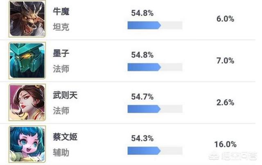The image size is (262, 165).
Task: Click the 辅助 role label
Action: click(x=61, y=153)
